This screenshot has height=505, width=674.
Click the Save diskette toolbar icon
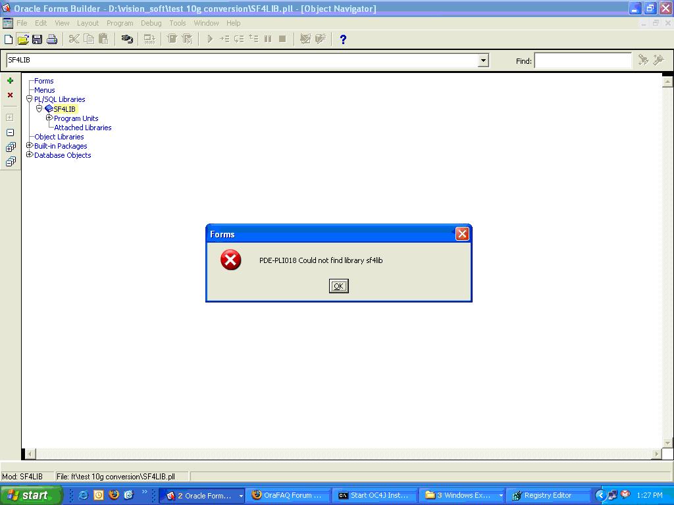(38, 39)
